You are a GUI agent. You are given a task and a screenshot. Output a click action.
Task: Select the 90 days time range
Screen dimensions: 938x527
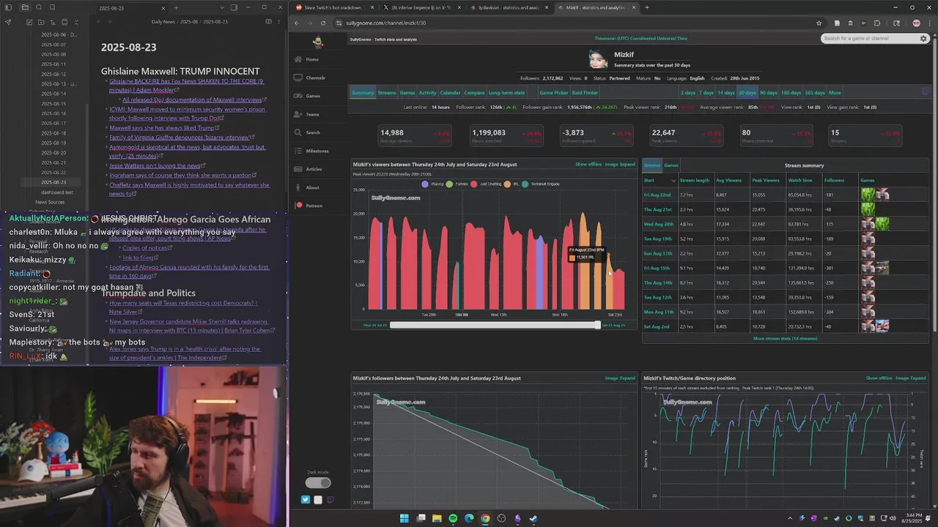coord(768,93)
